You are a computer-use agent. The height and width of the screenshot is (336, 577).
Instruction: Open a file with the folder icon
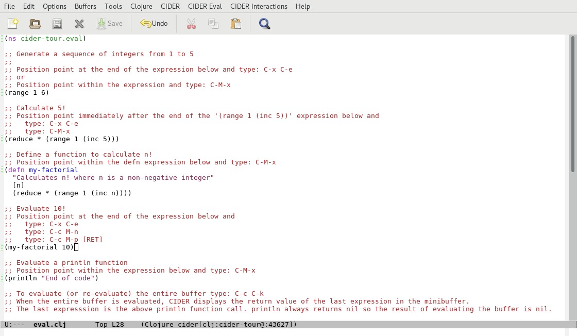pos(35,24)
